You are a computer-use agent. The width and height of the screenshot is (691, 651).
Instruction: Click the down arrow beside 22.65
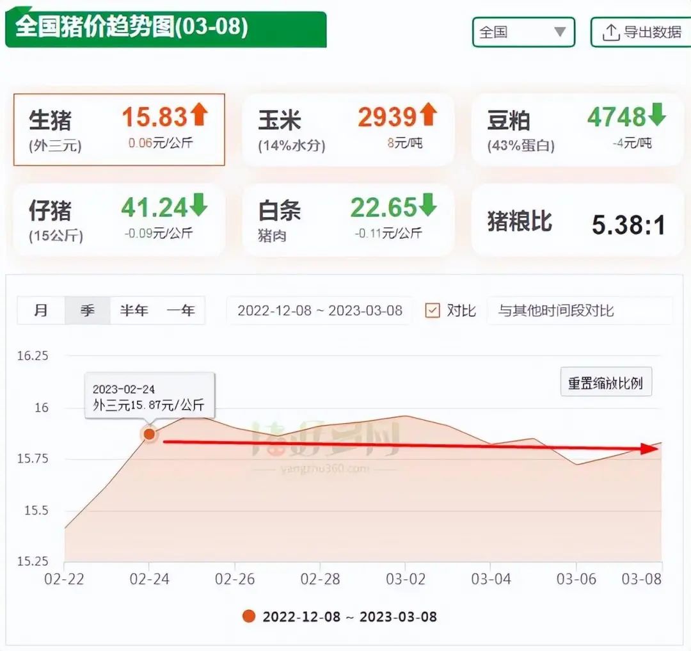click(428, 204)
